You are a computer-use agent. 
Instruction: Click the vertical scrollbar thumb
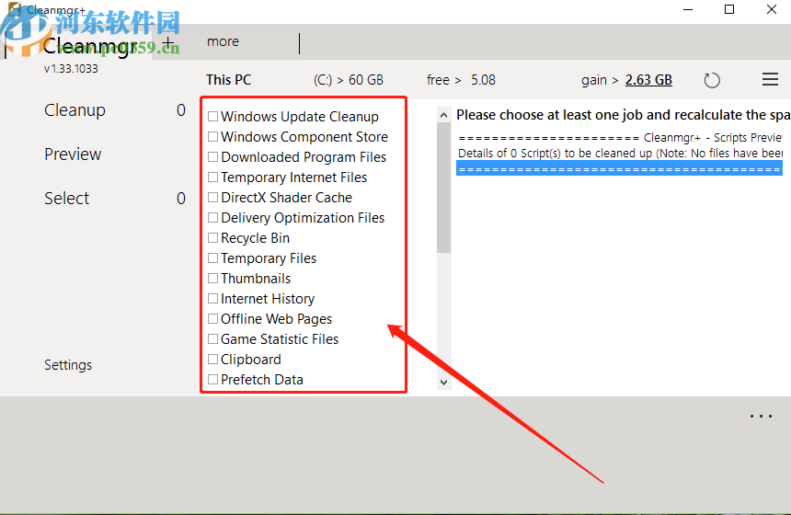pyautogui.click(x=443, y=187)
